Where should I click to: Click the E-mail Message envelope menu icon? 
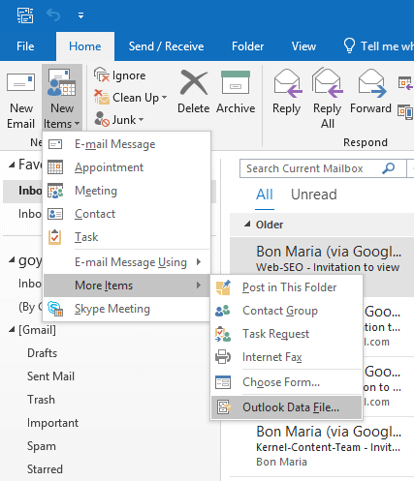[x=55, y=144]
